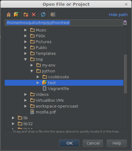Toggle show hidden files icon
This screenshot has height=151, width=132.
click(53, 14)
